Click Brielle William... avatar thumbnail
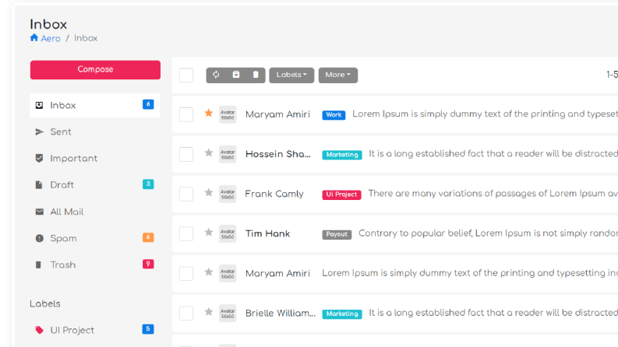Screen dimensions: 618x347 tap(228, 314)
